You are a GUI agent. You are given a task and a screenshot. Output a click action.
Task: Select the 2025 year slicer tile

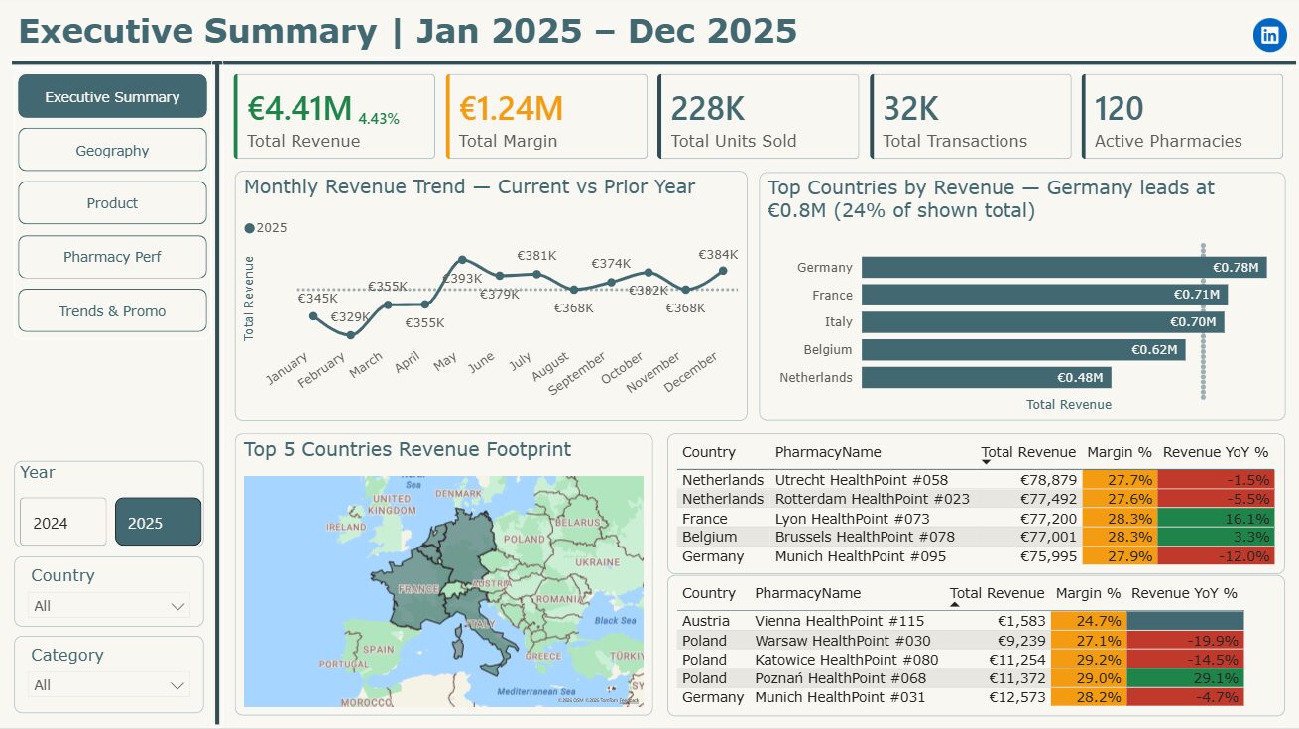click(158, 522)
